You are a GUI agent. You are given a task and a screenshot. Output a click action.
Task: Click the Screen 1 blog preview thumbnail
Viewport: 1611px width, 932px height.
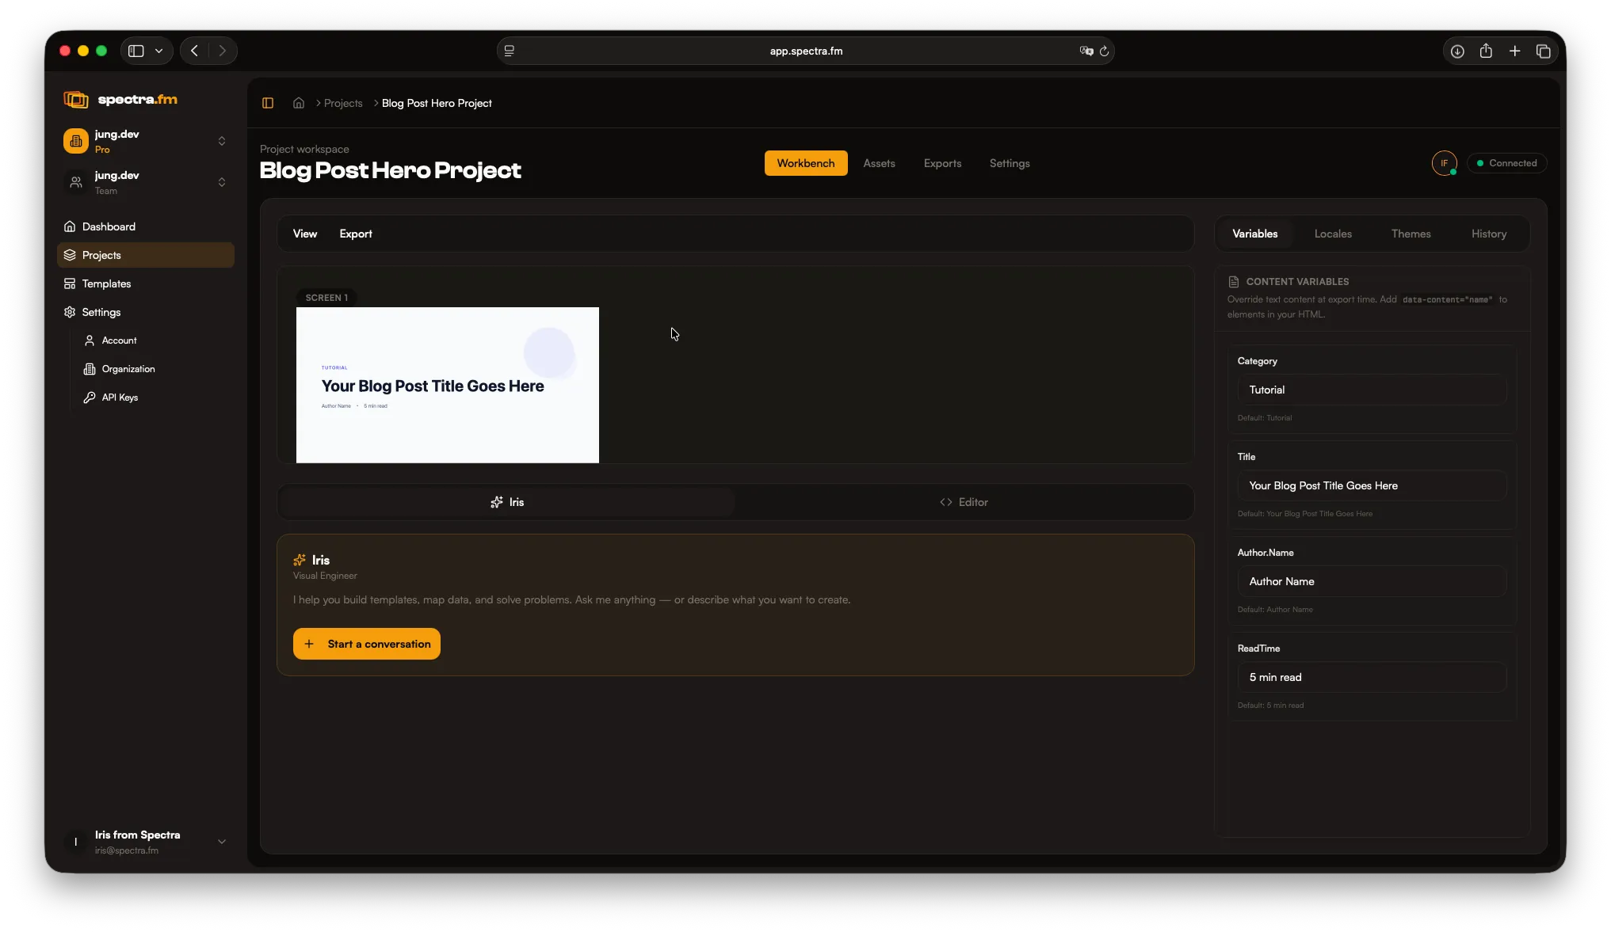tap(447, 386)
